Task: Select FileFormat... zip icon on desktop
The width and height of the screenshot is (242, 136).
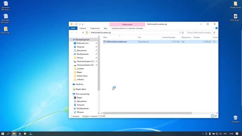Action: point(6,30)
